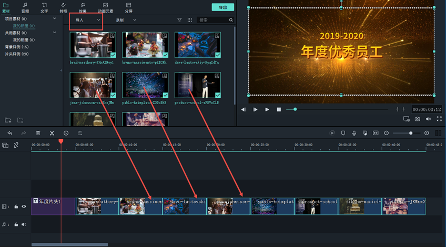446x247 pixels.
Task: Click the add new folder icon
Action: (x=8, y=120)
